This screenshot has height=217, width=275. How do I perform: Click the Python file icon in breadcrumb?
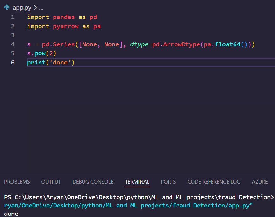7,8
